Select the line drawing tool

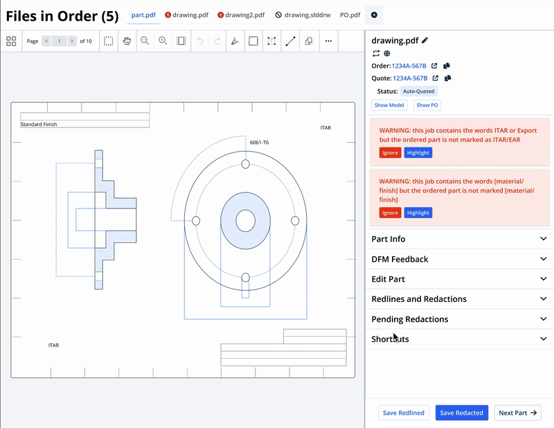coord(290,41)
